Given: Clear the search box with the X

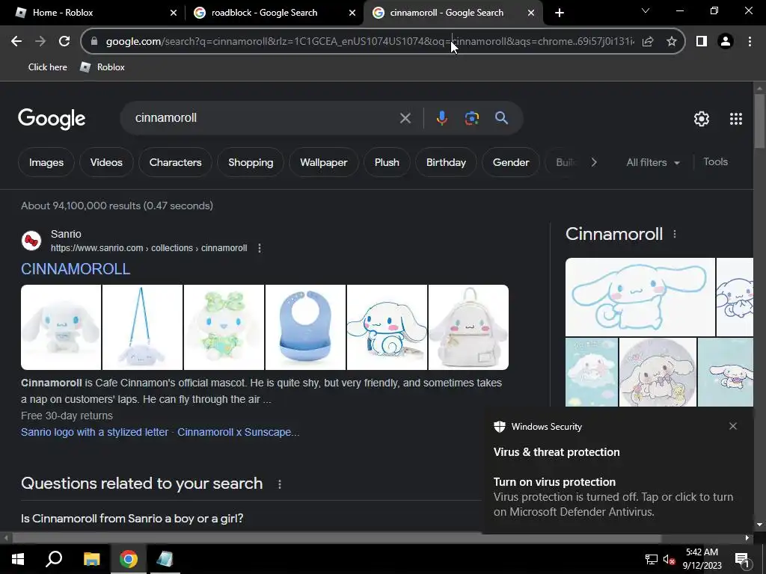Looking at the screenshot, I should pyautogui.click(x=405, y=118).
